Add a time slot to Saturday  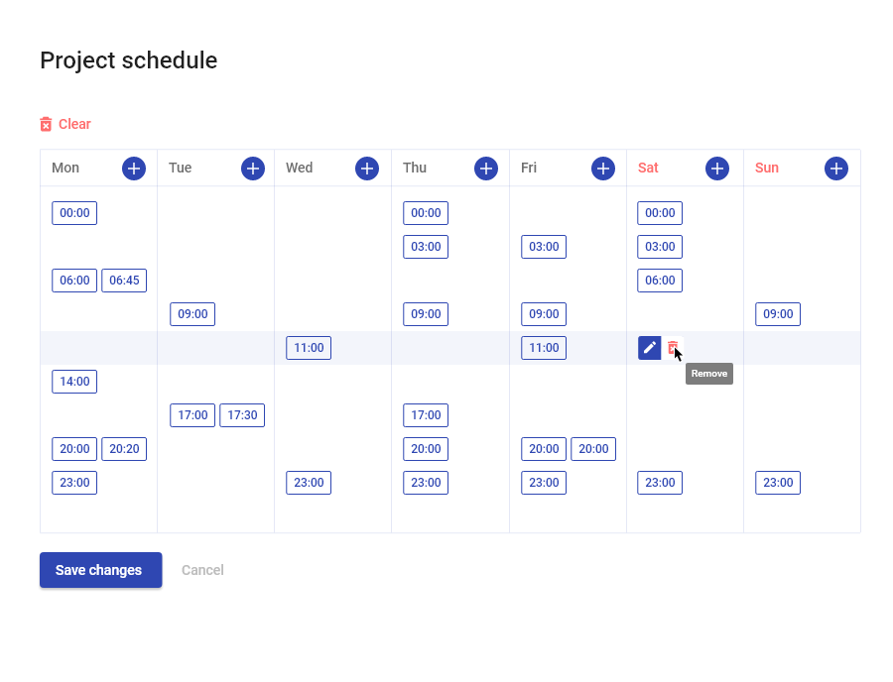tap(717, 169)
